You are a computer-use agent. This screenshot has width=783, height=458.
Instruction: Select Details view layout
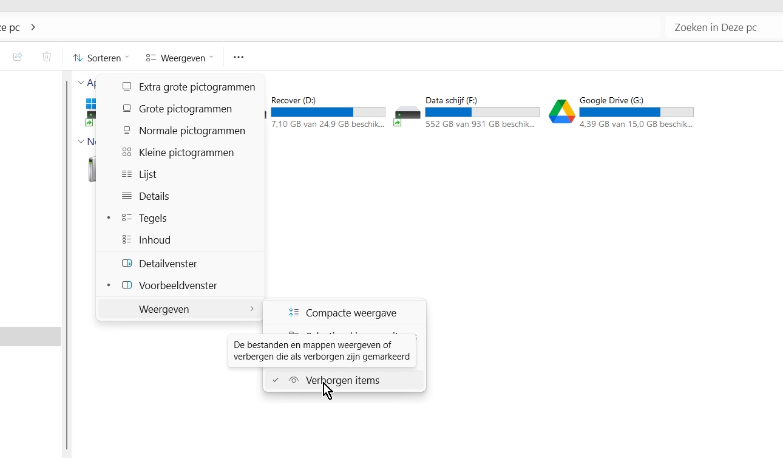154,196
